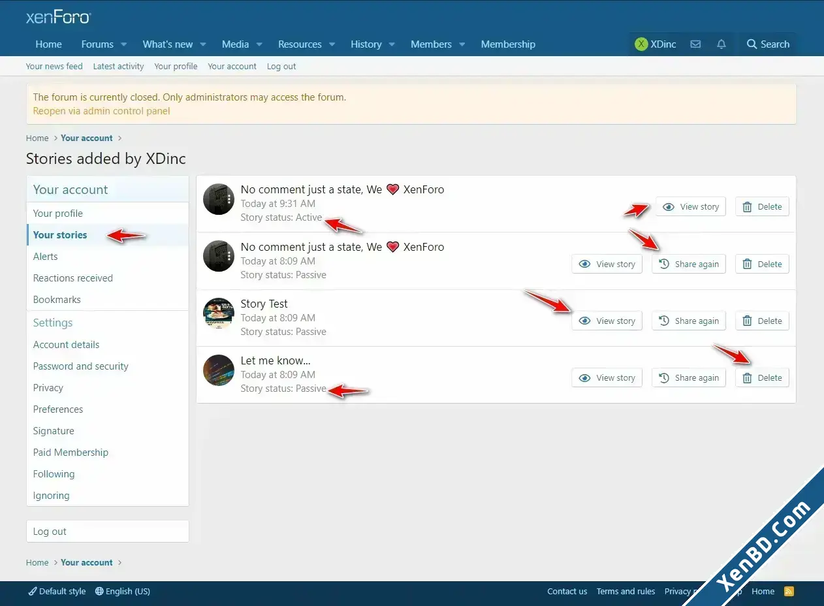The image size is (824, 606).
Task: Expand the History dropdown arrow
Action: (x=392, y=44)
